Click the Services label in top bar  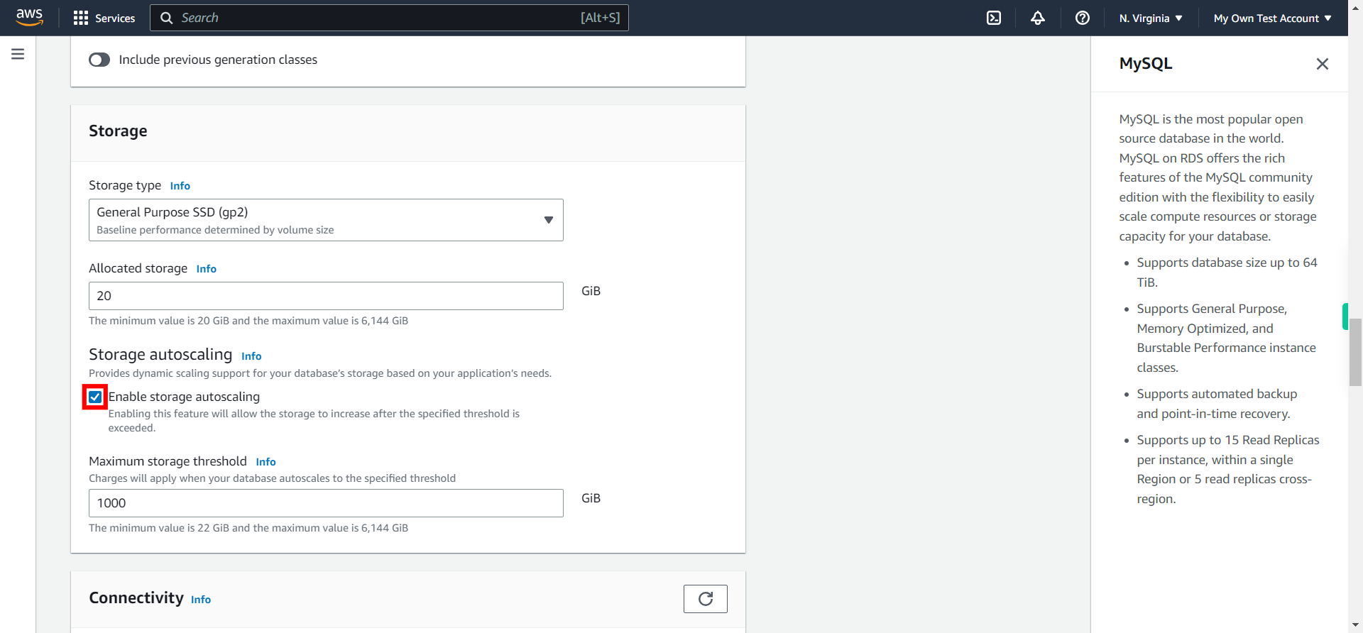click(115, 18)
